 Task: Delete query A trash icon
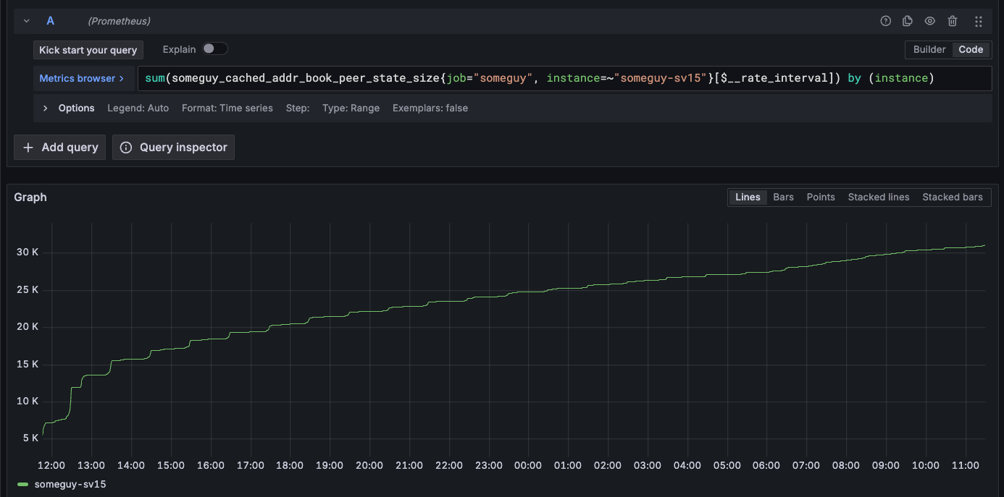(x=953, y=21)
